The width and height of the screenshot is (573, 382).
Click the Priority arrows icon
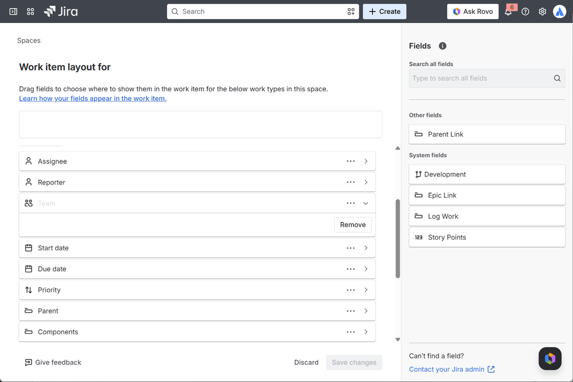29,290
